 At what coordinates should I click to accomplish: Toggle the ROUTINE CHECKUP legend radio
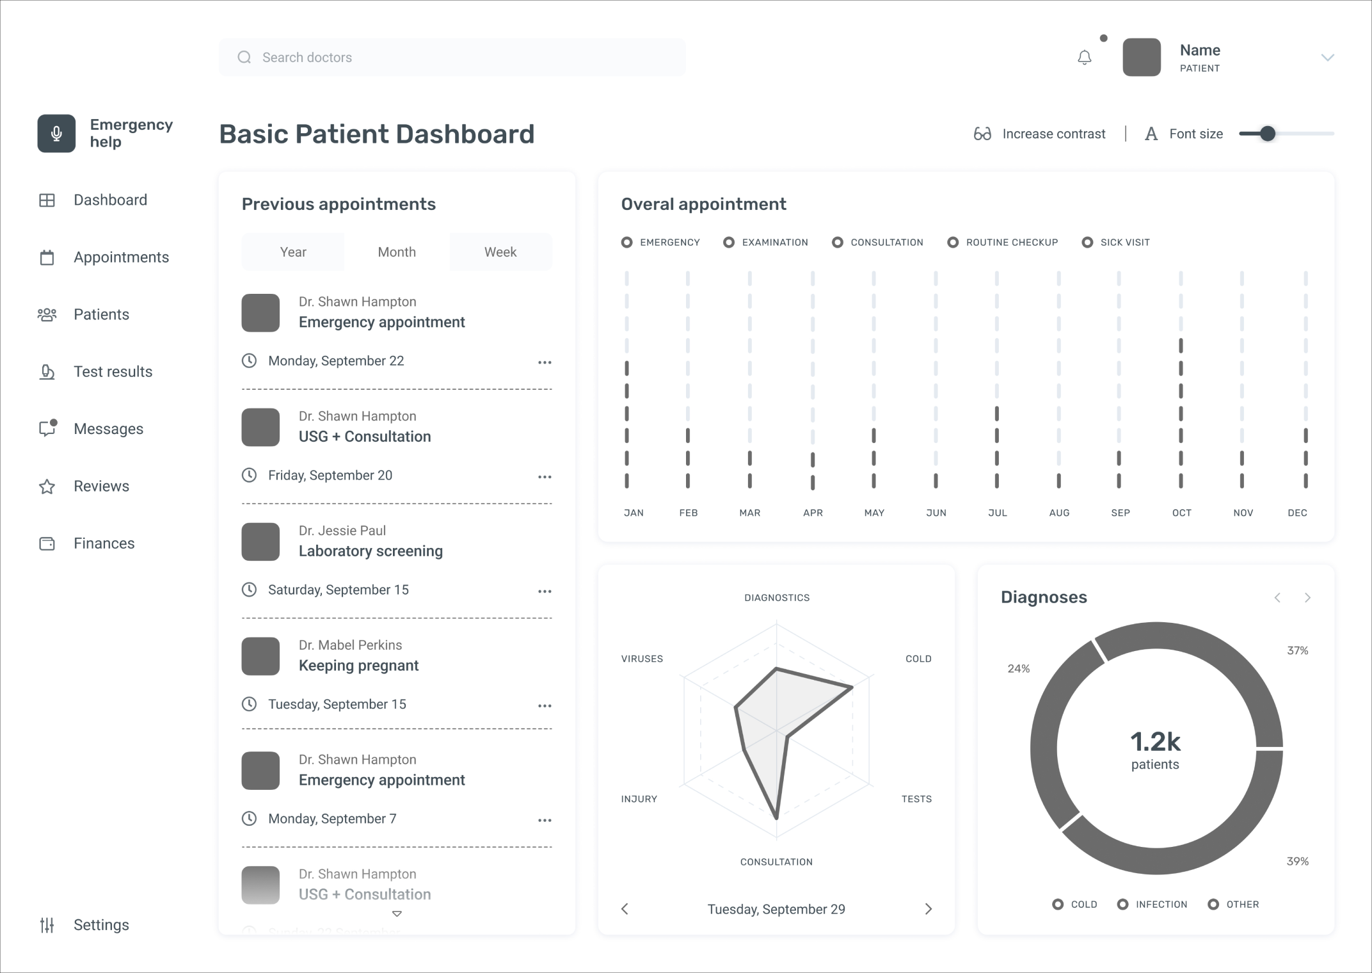953,242
